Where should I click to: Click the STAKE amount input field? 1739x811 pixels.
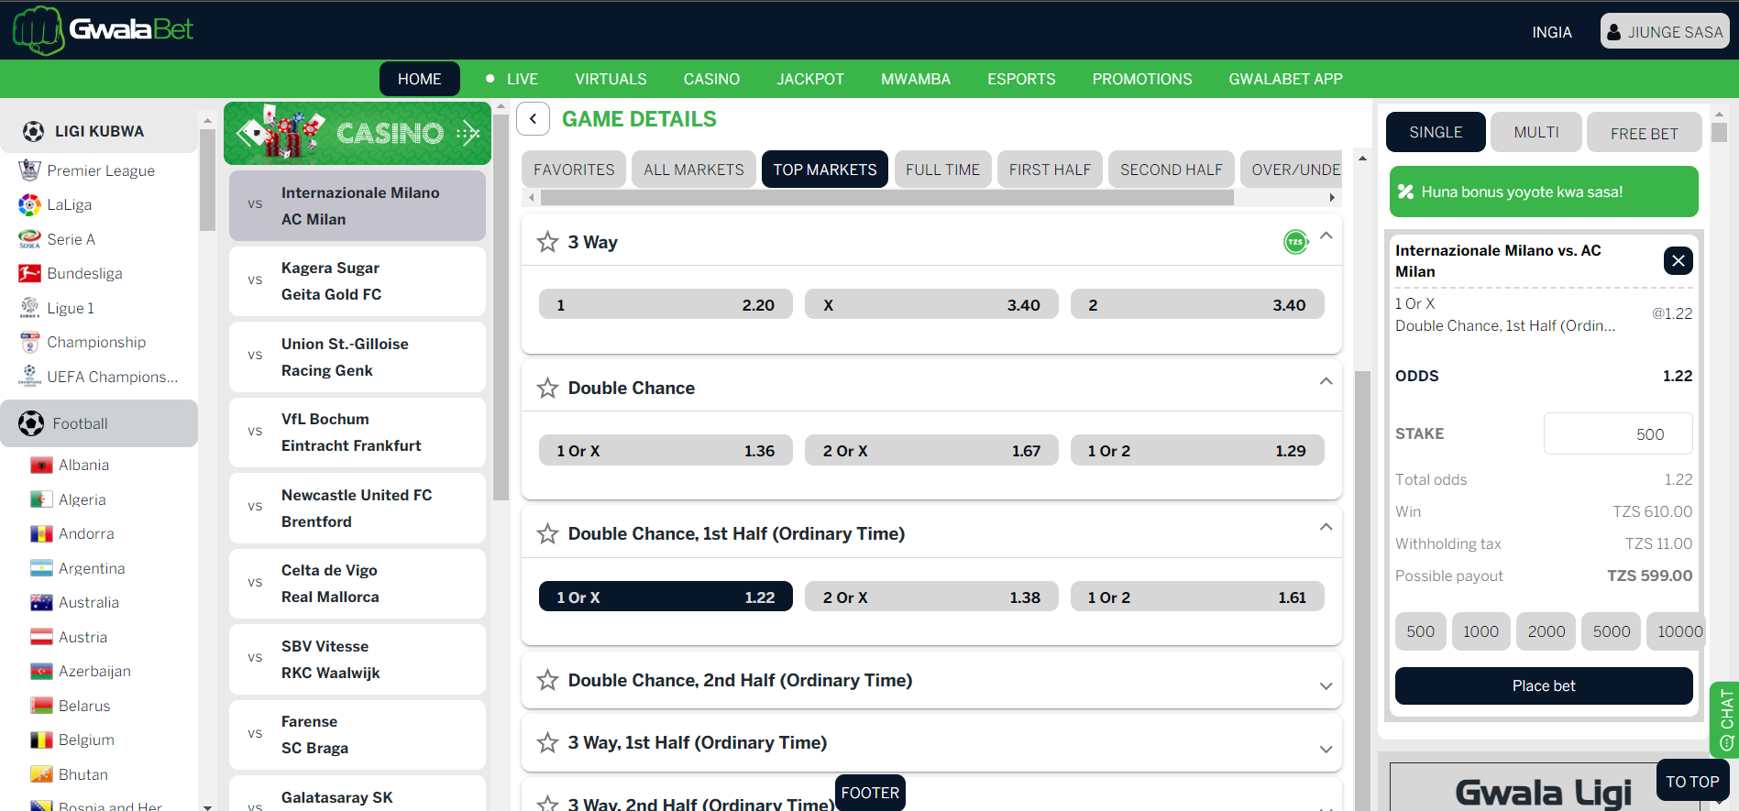[x=1618, y=433]
